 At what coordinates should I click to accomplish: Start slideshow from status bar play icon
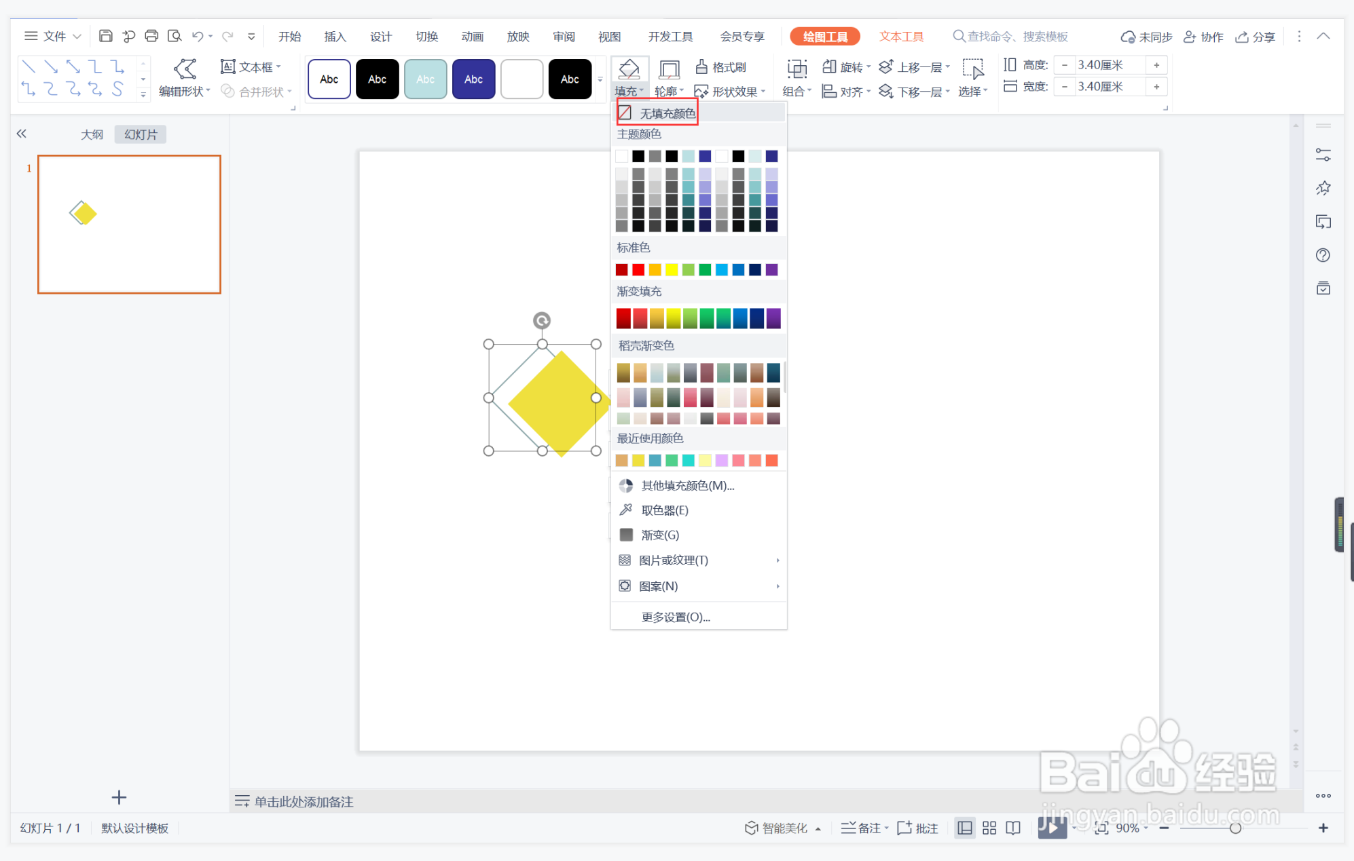coord(1052,828)
